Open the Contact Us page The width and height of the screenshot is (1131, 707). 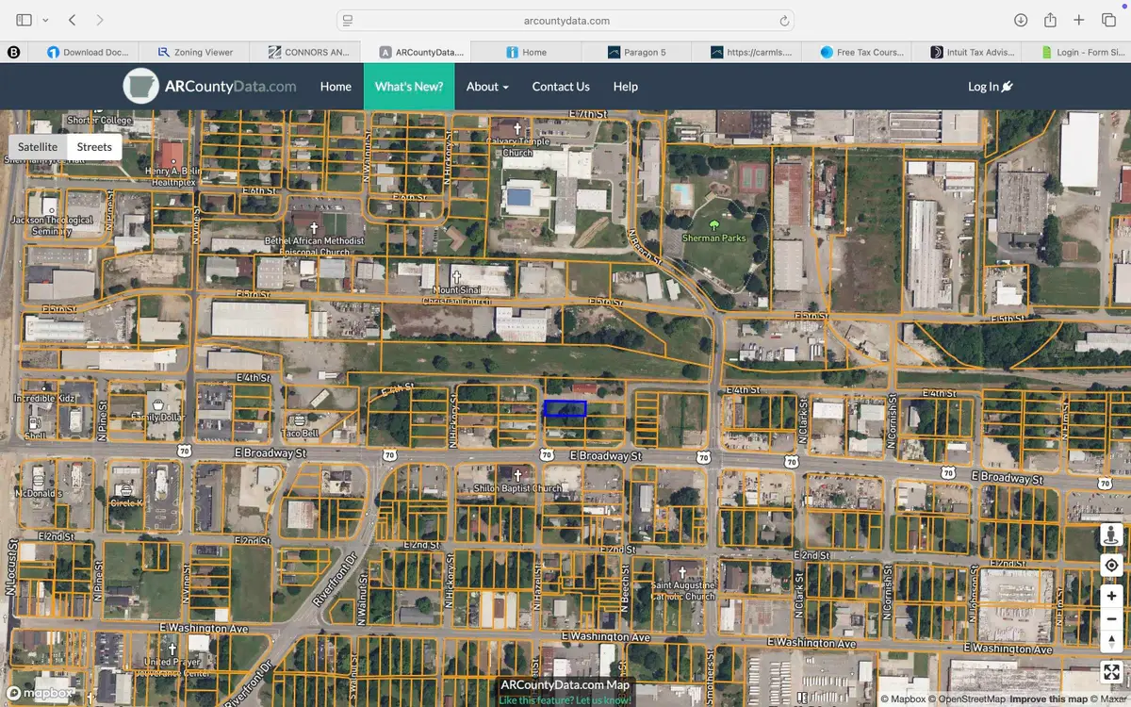[561, 86]
